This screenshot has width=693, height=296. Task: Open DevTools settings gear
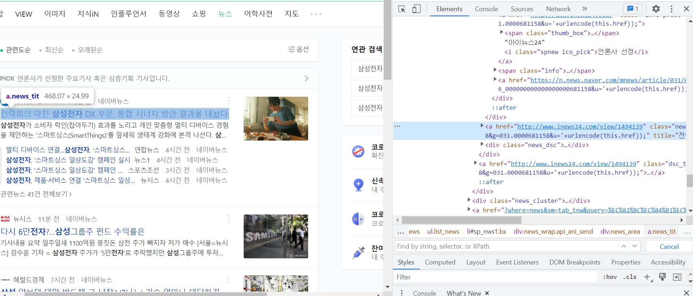(x=656, y=9)
